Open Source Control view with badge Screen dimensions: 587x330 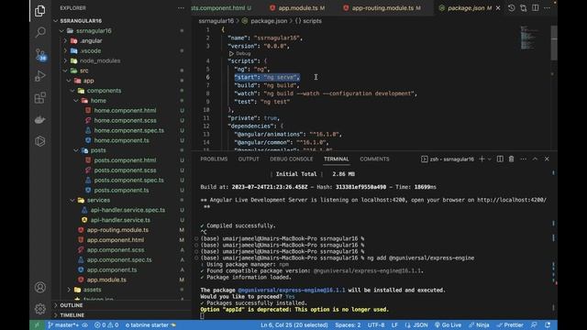point(40,55)
